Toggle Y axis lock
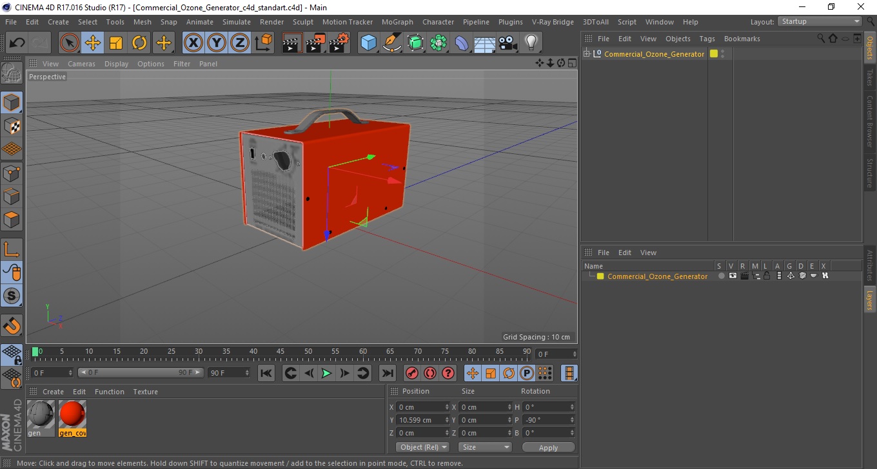 217,43
